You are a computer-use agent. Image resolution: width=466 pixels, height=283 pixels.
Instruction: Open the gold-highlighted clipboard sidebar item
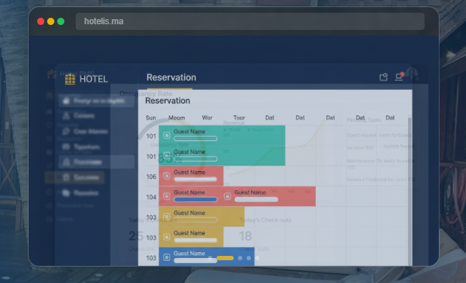click(x=75, y=177)
